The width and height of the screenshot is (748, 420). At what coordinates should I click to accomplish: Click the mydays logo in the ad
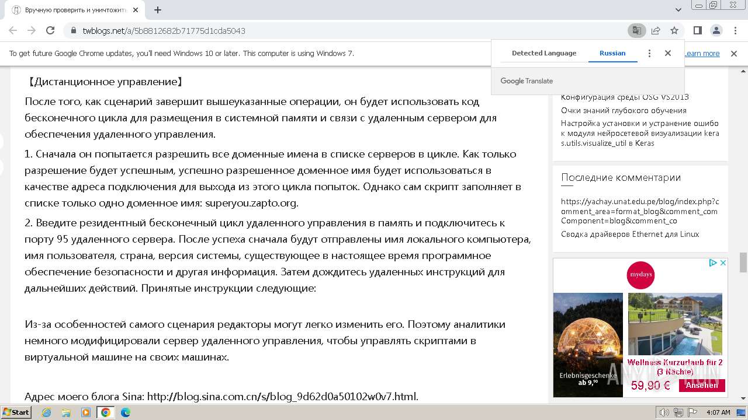(640, 275)
